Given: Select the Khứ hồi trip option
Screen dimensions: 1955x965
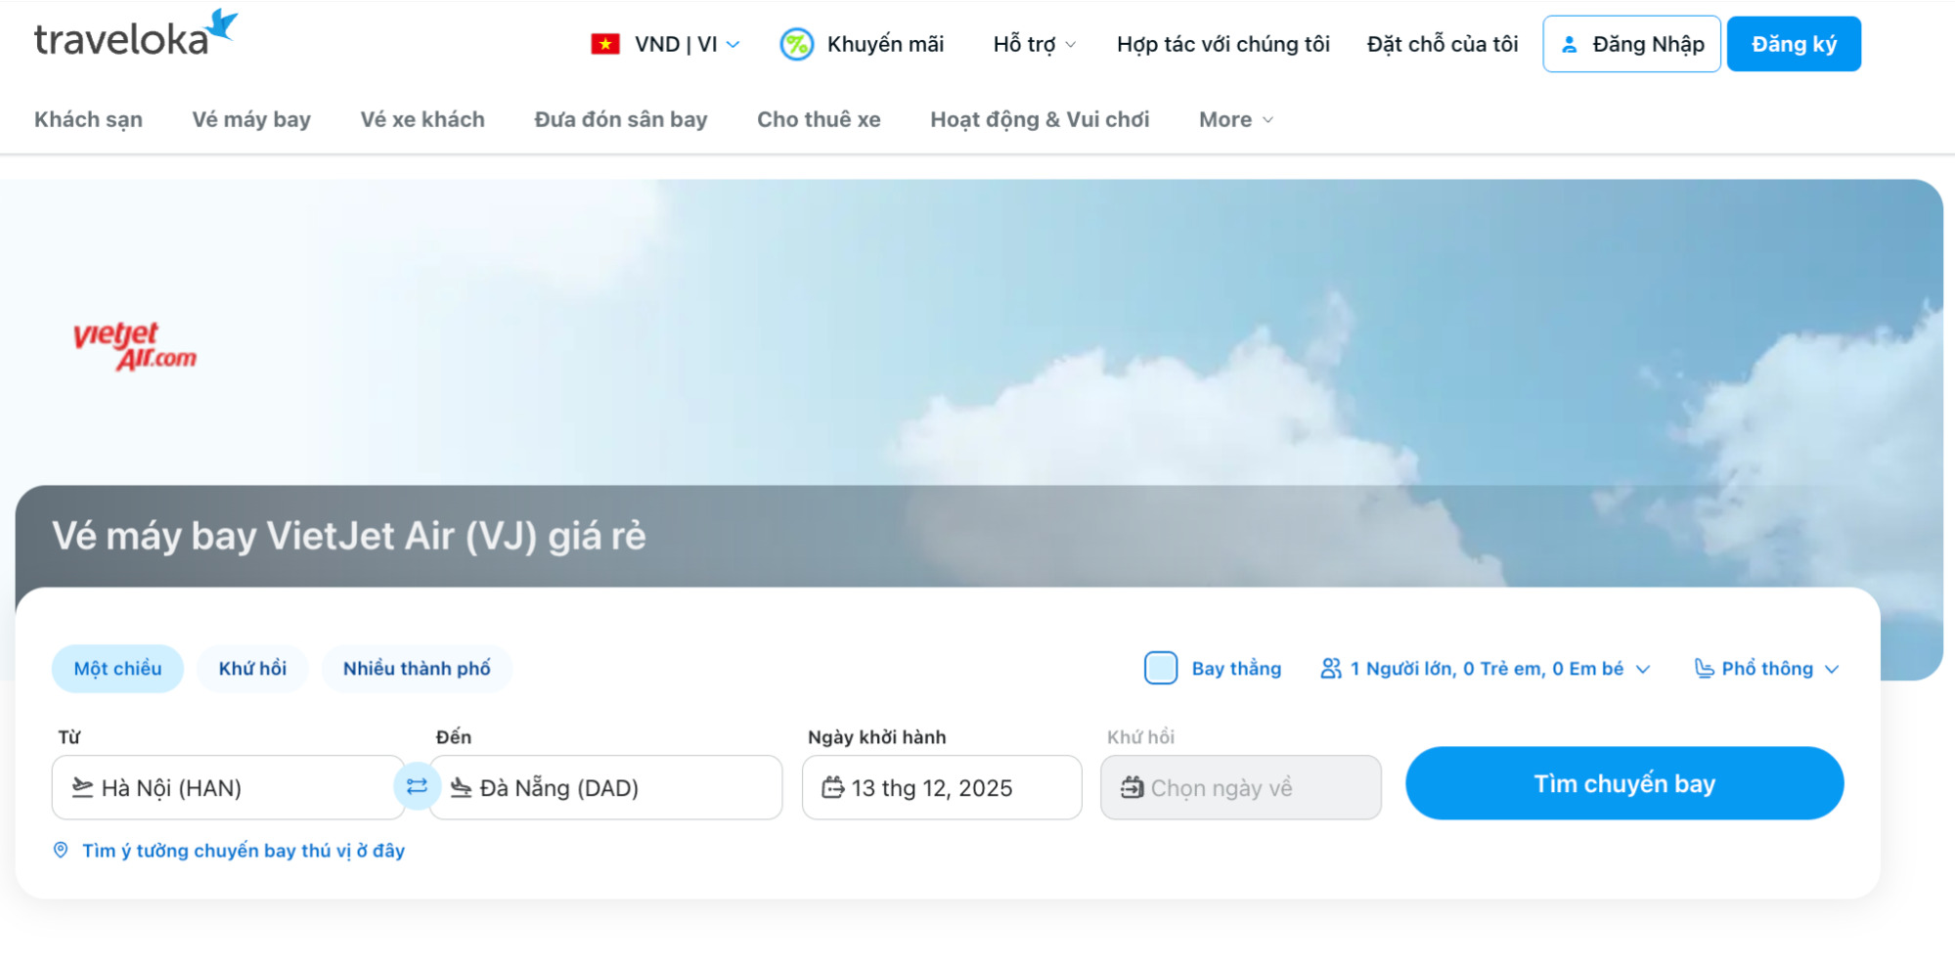Looking at the screenshot, I should (x=252, y=669).
